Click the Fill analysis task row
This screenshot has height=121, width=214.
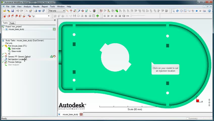tap(9, 54)
